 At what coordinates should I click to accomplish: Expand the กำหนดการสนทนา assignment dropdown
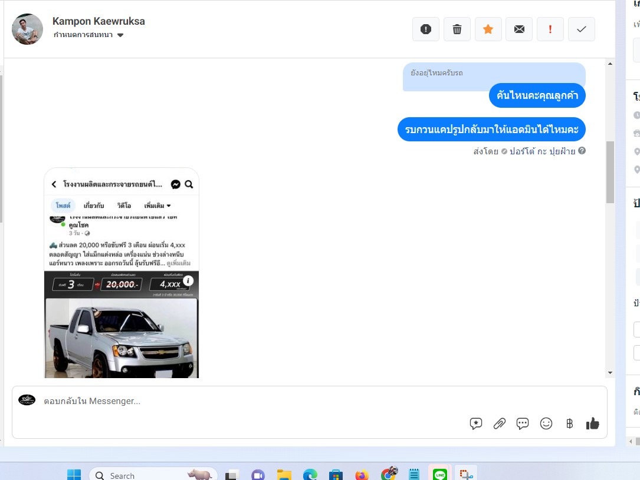(x=88, y=35)
